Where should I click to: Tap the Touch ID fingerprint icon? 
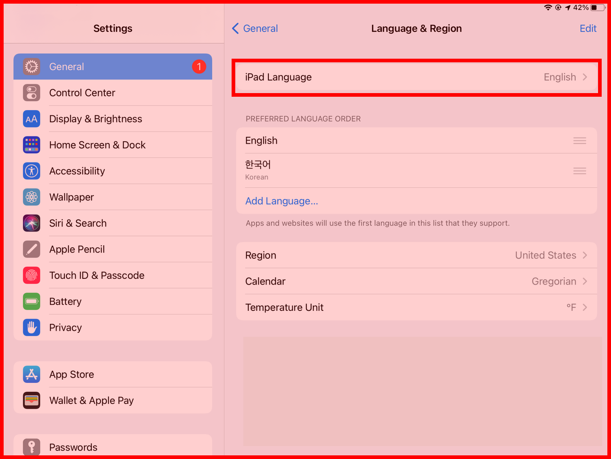pos(32,275)
